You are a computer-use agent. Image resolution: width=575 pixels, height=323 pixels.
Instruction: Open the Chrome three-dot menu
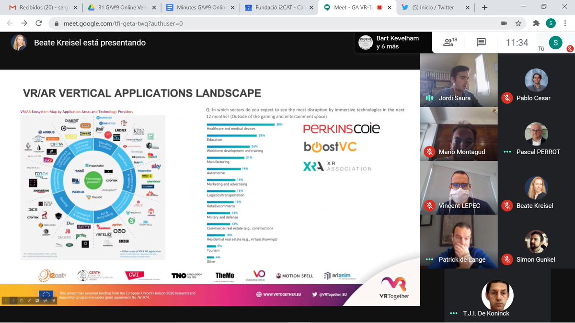566,23
